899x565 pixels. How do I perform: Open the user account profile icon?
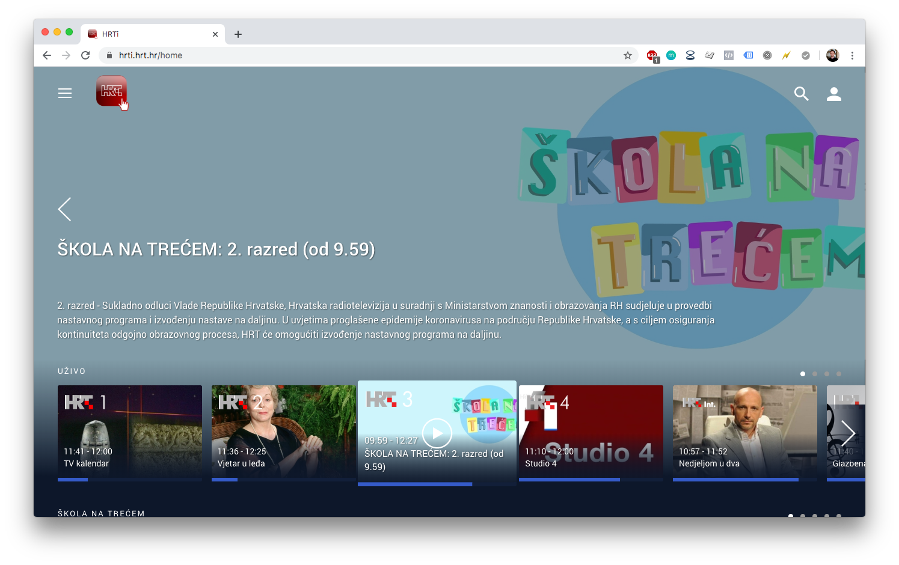(x=833, y=94)
